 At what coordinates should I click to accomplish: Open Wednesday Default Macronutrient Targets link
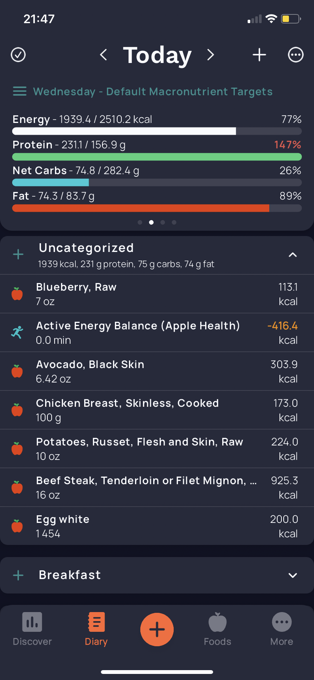(153, 91)
